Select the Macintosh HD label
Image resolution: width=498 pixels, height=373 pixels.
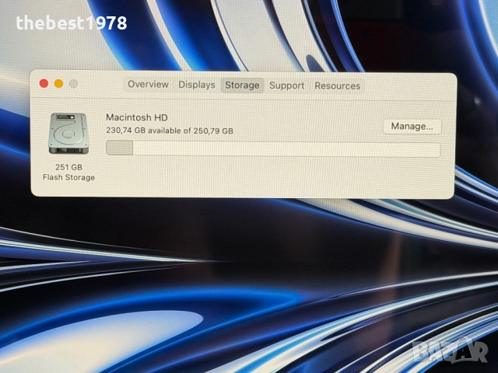[x=137, y=117]
